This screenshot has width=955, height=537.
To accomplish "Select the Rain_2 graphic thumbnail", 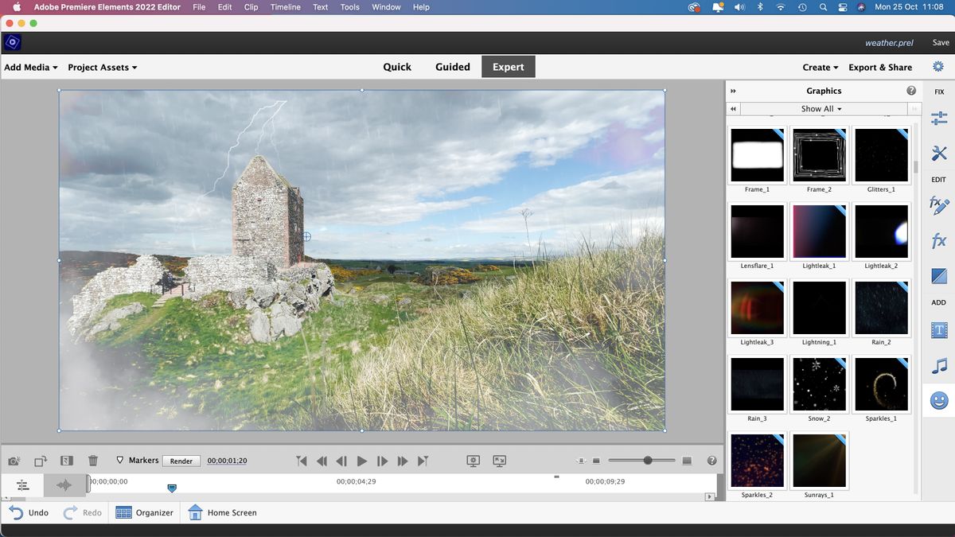I will click(x=881, y=308).
